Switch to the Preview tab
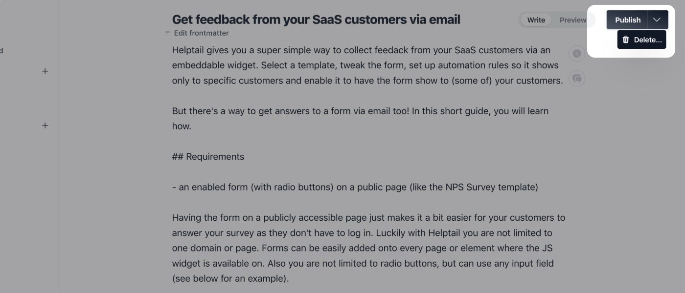 572,20
